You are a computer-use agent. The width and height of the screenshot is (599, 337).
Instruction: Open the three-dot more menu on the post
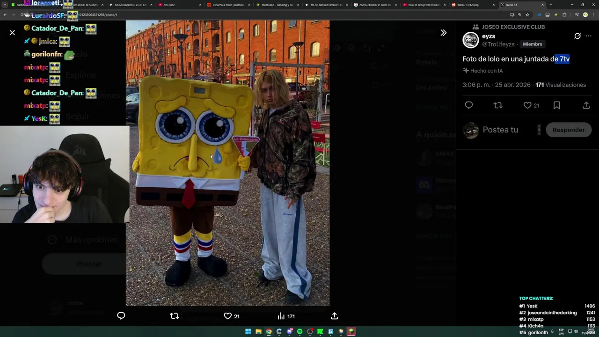[589, 36]
